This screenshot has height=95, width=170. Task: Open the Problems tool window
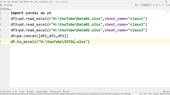[30, 92]
